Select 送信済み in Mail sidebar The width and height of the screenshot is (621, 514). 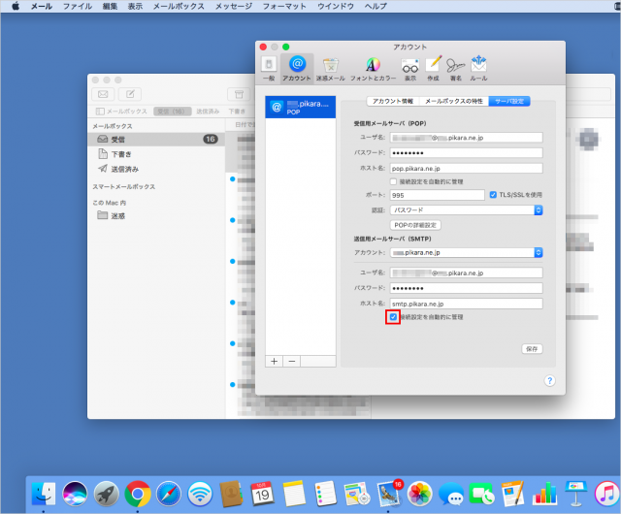156,169
